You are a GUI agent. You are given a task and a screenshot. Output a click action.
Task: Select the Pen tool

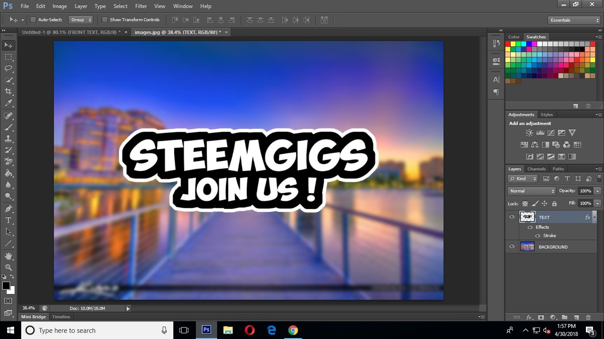[x=8, y=208]
